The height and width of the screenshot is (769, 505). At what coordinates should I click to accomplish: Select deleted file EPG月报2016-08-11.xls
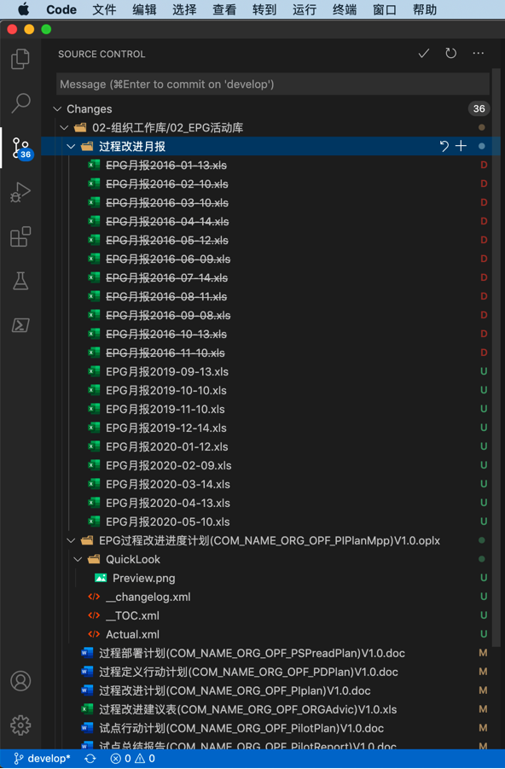point(270,297)
